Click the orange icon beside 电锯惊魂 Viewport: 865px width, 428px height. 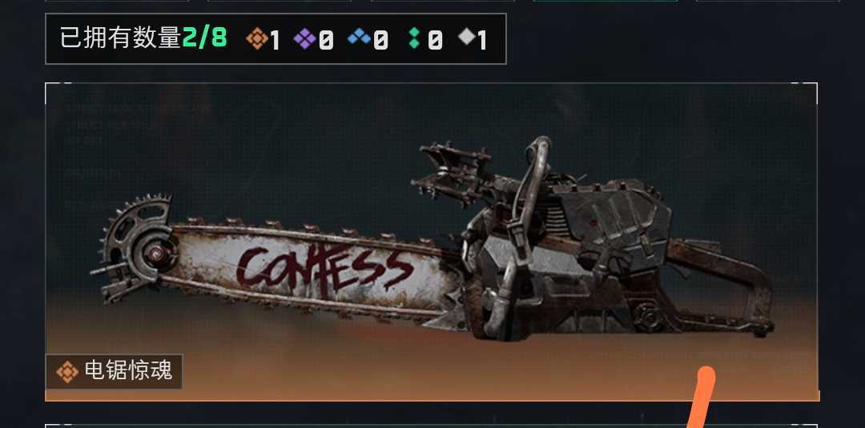point(67,372)
